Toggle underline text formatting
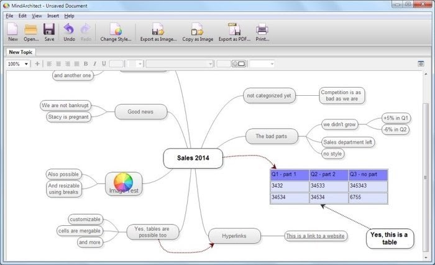 pos(103,63)
